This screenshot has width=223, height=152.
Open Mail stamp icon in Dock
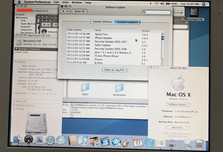[x=39, y=140]
